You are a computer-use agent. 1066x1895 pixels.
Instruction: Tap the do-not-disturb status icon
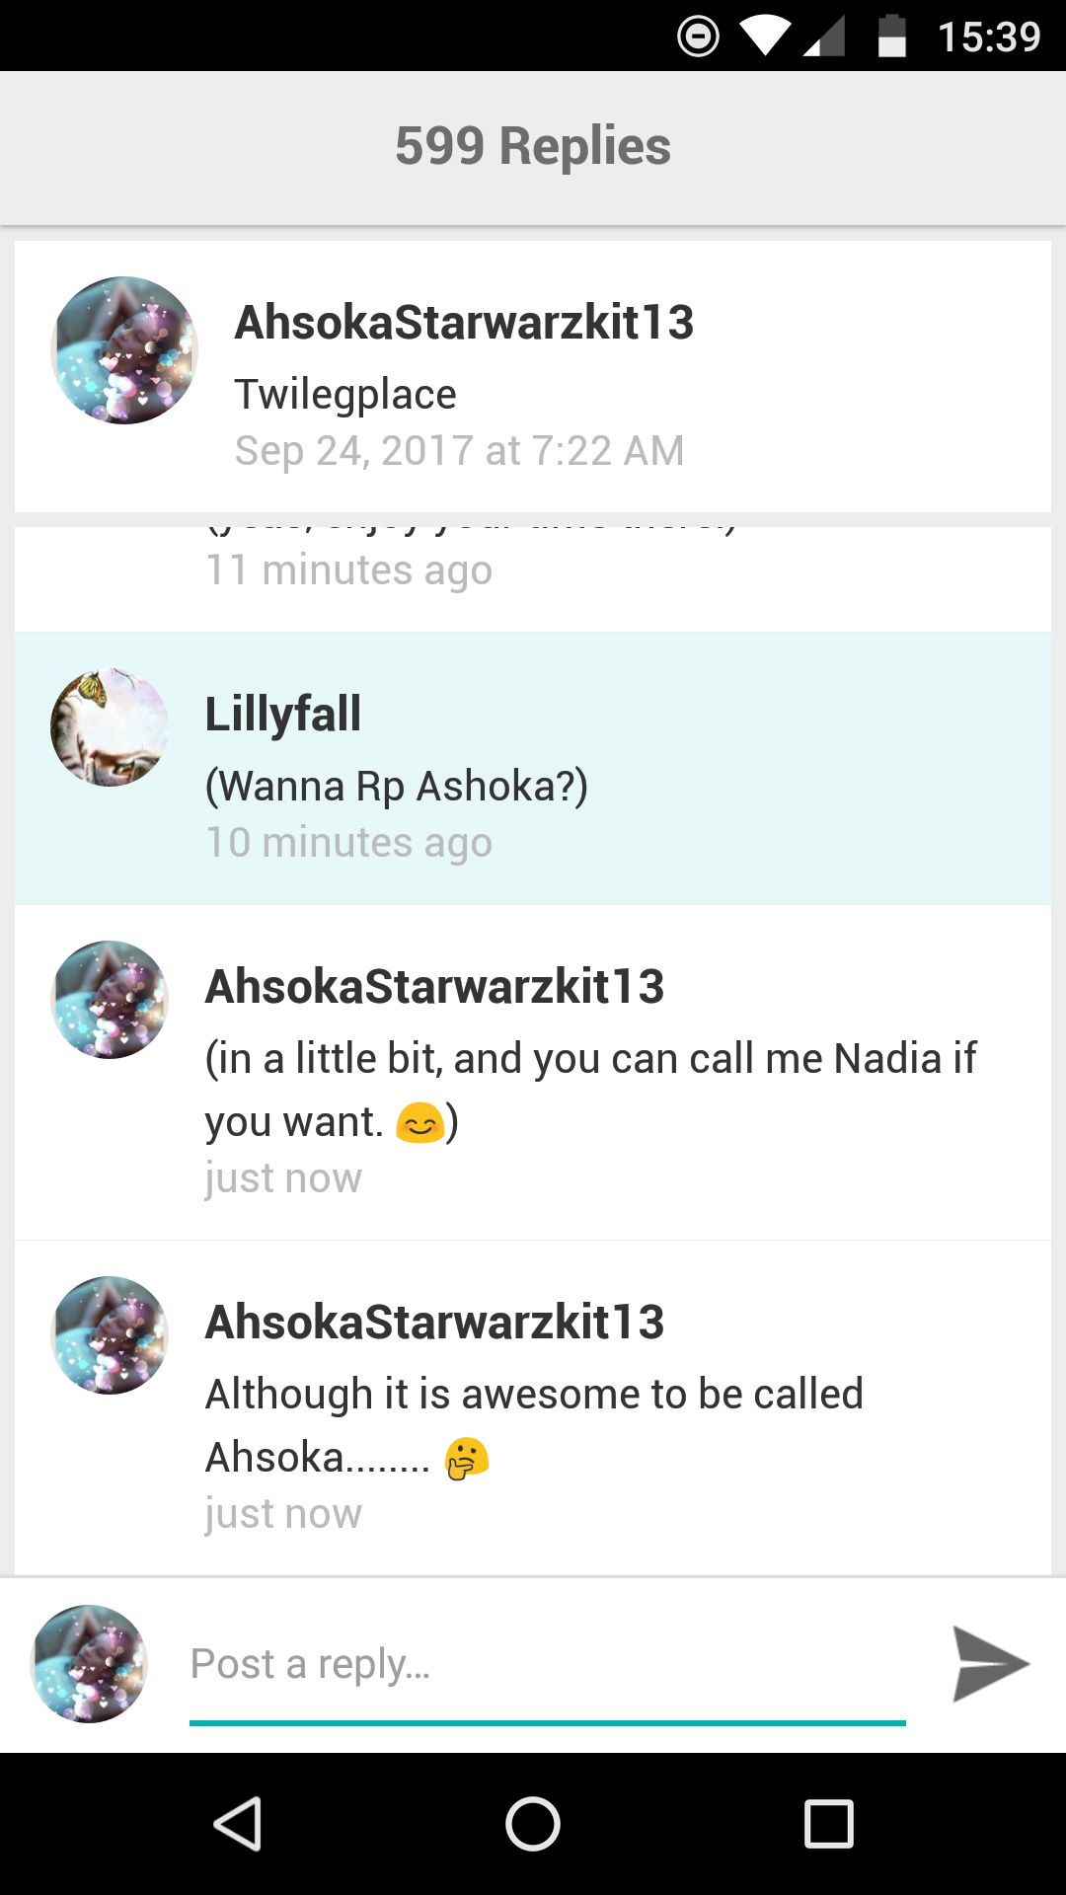(698, 37)
